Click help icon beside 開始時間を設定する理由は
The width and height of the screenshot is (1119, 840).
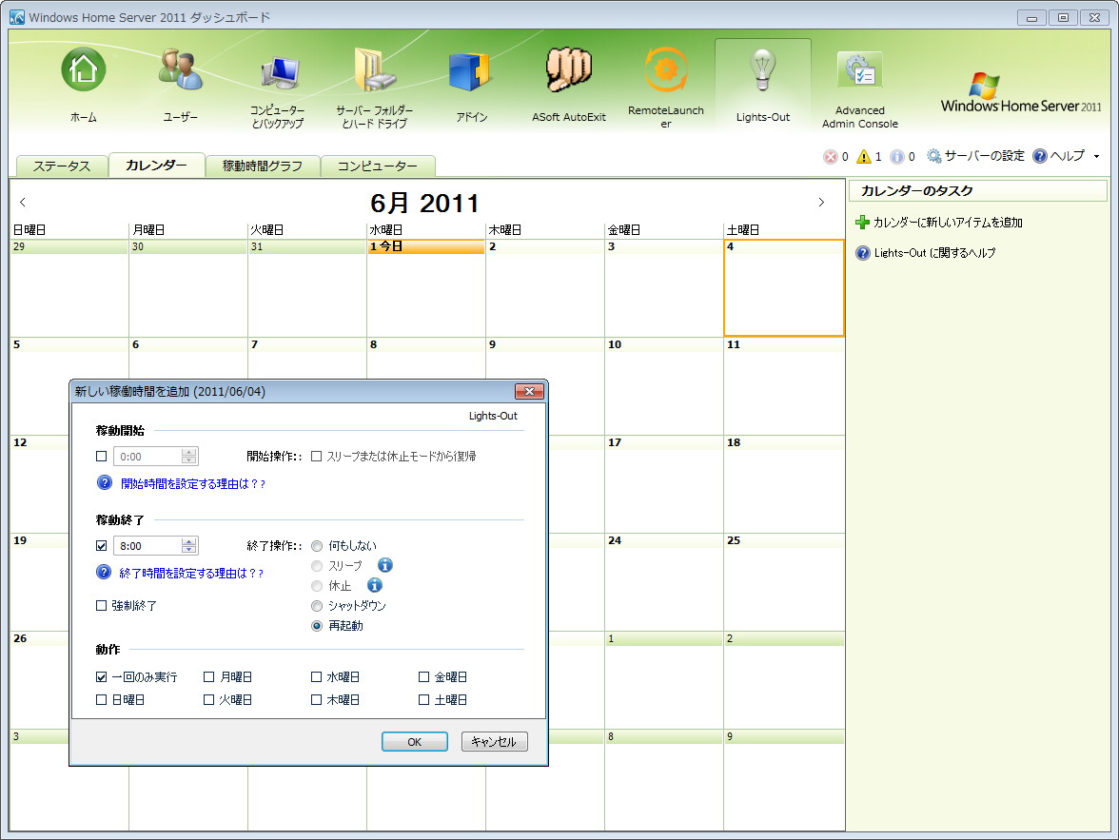(x=105, y=483)
